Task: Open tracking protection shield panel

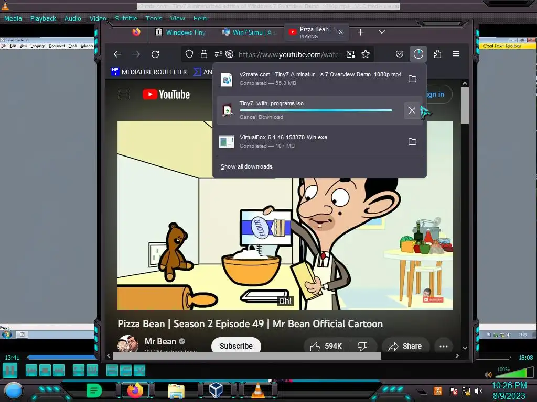Action: point(189,54)
